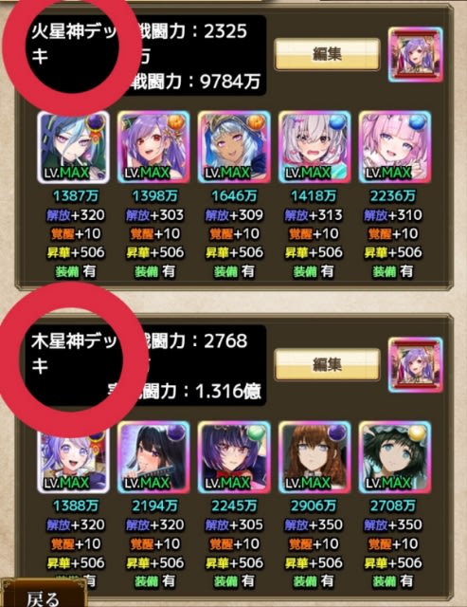Image resolution: width=467 pixels, height=607 pixels.
Task: Select the 2708万 green-hat character card
Action: pos(395,457)
